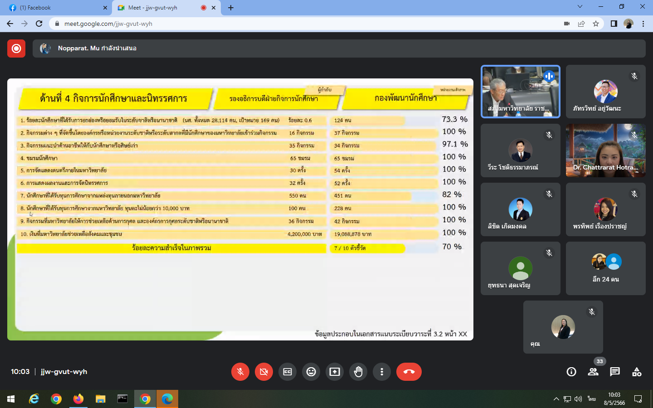Image resolution: width=653 pixels, height=408 pixels.
Task: Bookmark this page with star icon
Action: point(596,24)
